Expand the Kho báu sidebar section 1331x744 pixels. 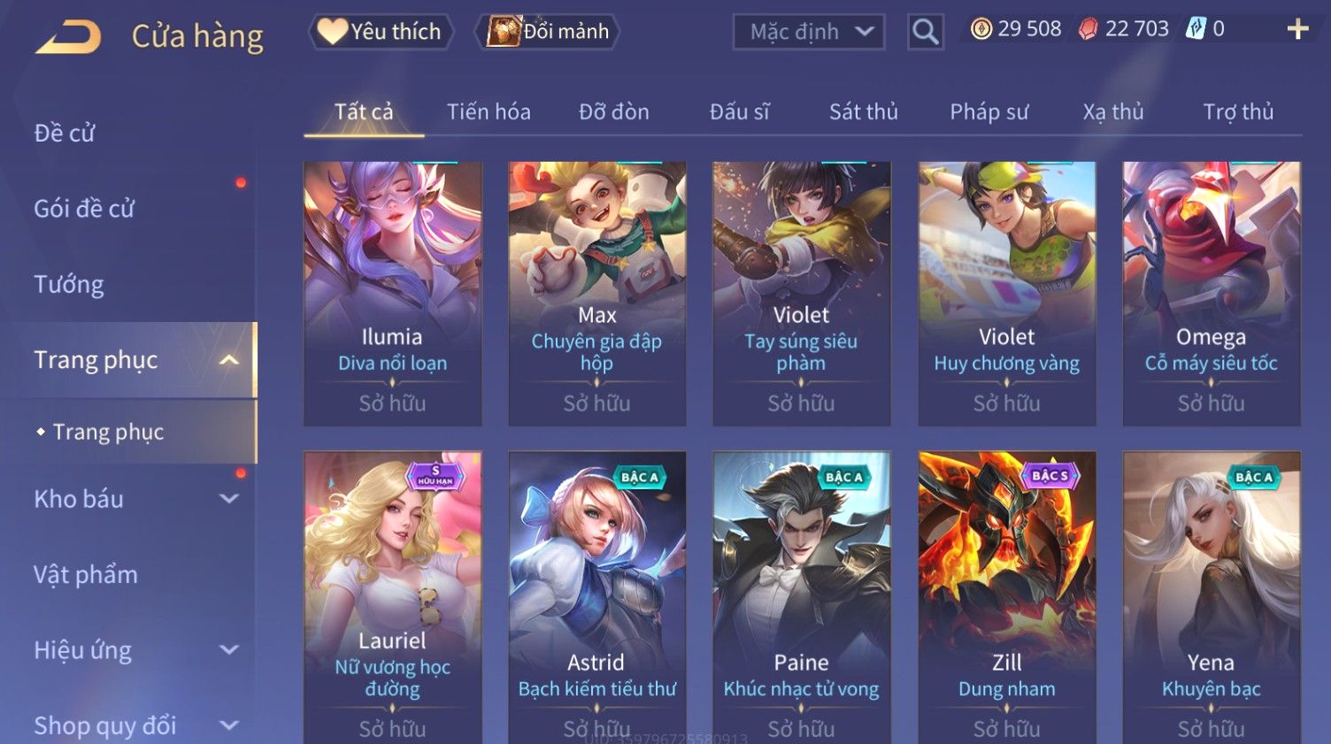[x=228, y=499]
